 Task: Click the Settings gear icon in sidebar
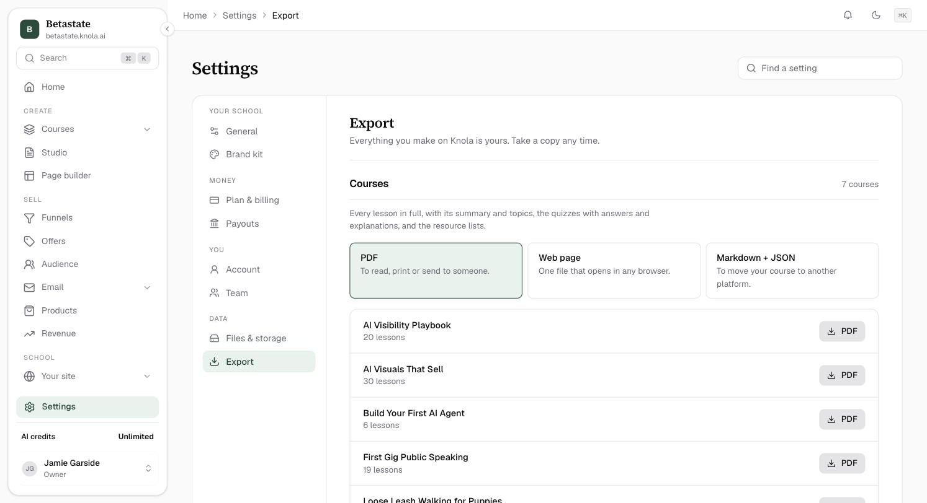[29, 406]
